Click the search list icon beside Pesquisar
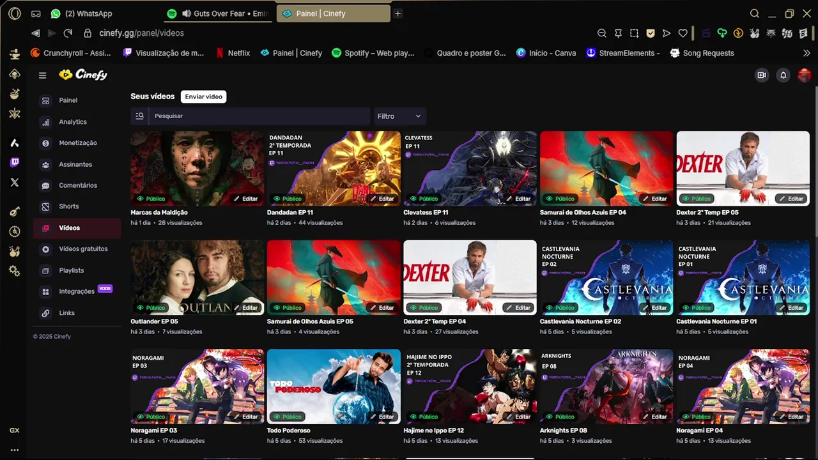Viewport: 818px width, 460px height. point(139,116)
